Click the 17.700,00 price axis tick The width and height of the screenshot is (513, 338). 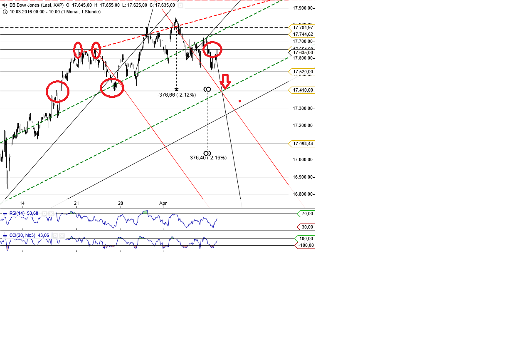[x=303, y=42]
